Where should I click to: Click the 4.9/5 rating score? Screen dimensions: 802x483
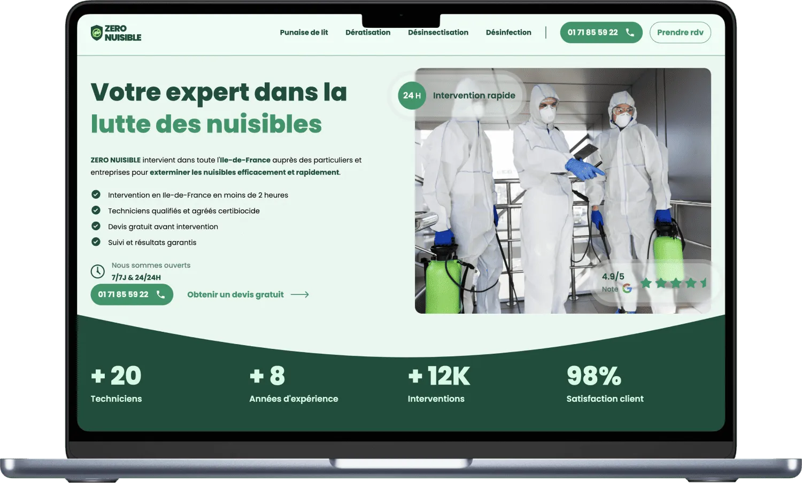click(613, 276)
